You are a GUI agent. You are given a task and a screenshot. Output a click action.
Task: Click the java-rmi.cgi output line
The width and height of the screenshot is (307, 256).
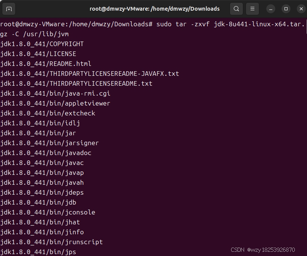click(x=55, y=93)
